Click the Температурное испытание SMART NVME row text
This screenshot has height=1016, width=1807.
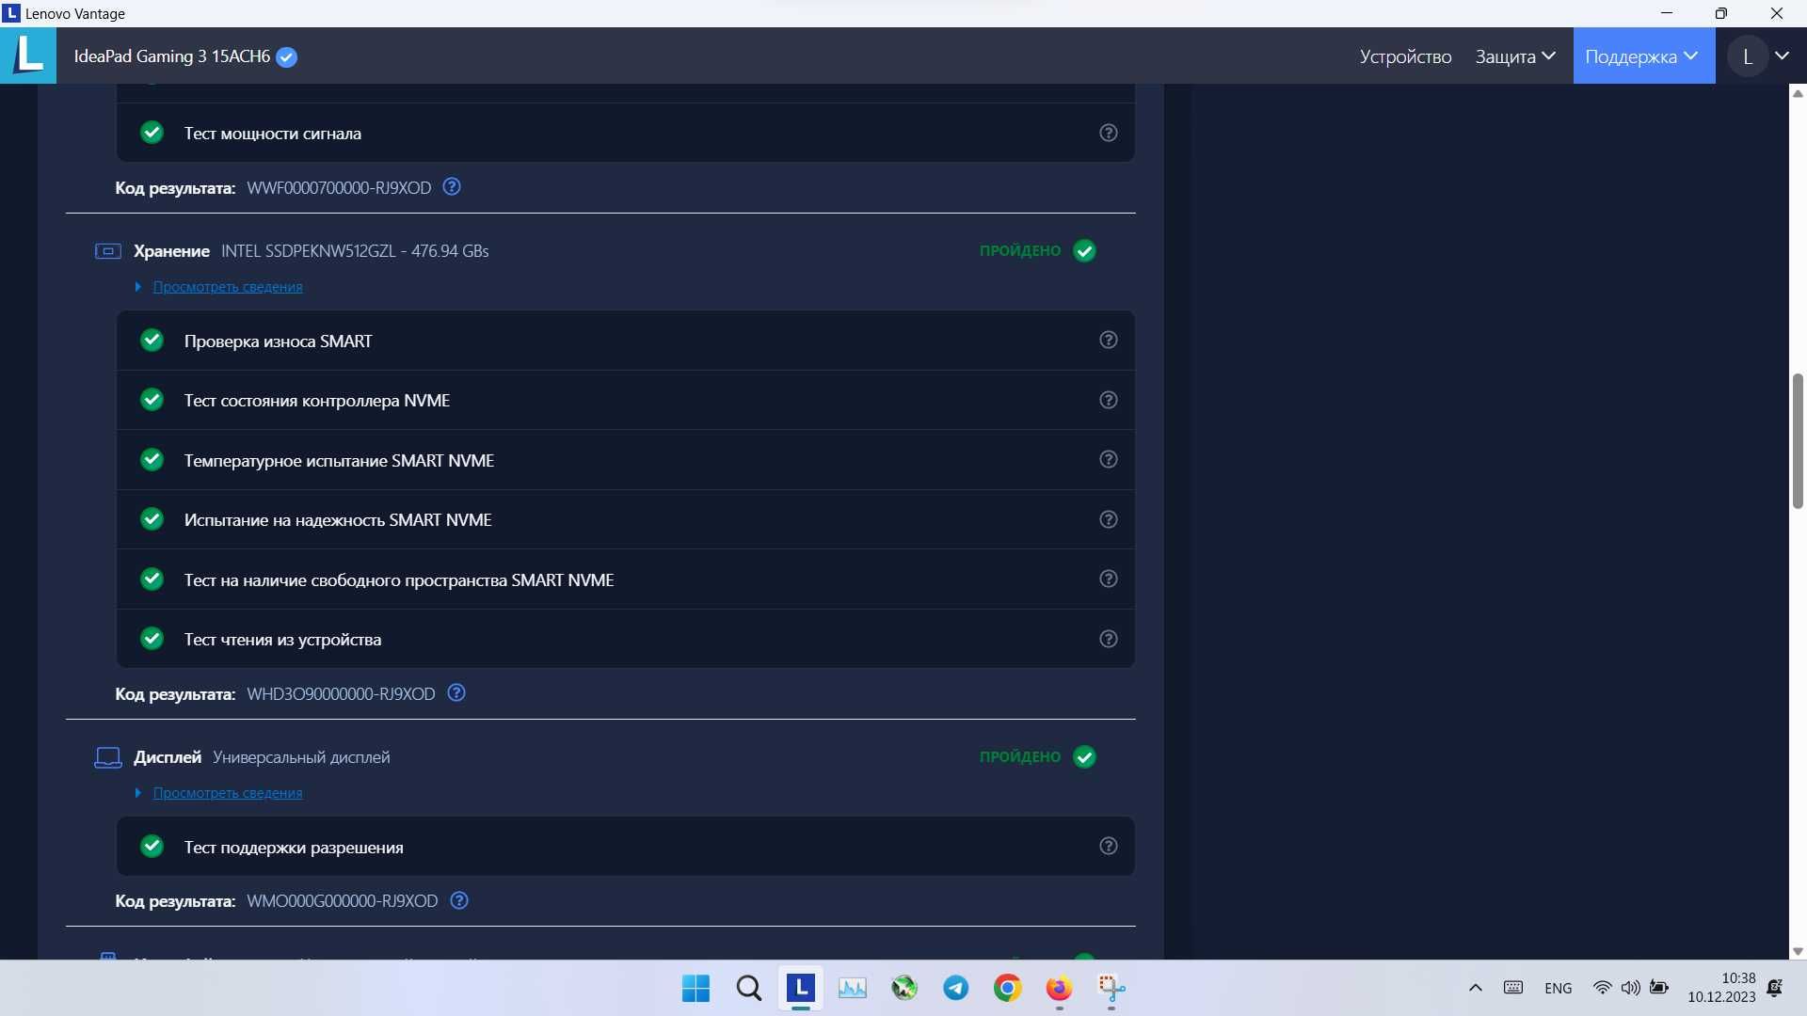tap(339, 460)
